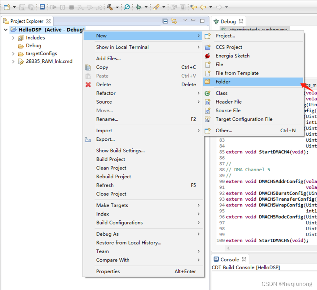
Task: Click Delete in context menu
Action: click(143, 84)
